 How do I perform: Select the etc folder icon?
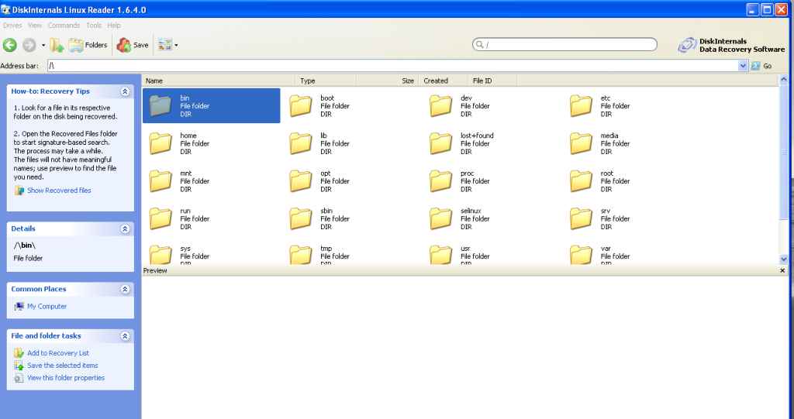[x=581, y=106]
